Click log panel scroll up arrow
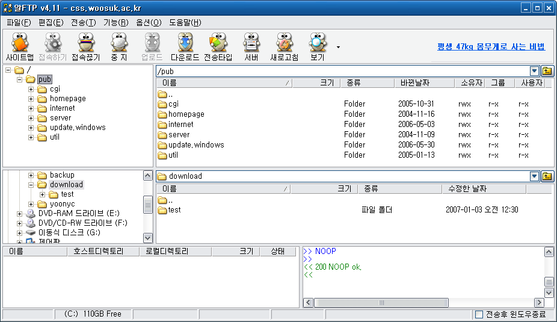The height and width of the screenshot is (322, 557). click(549, 252)
